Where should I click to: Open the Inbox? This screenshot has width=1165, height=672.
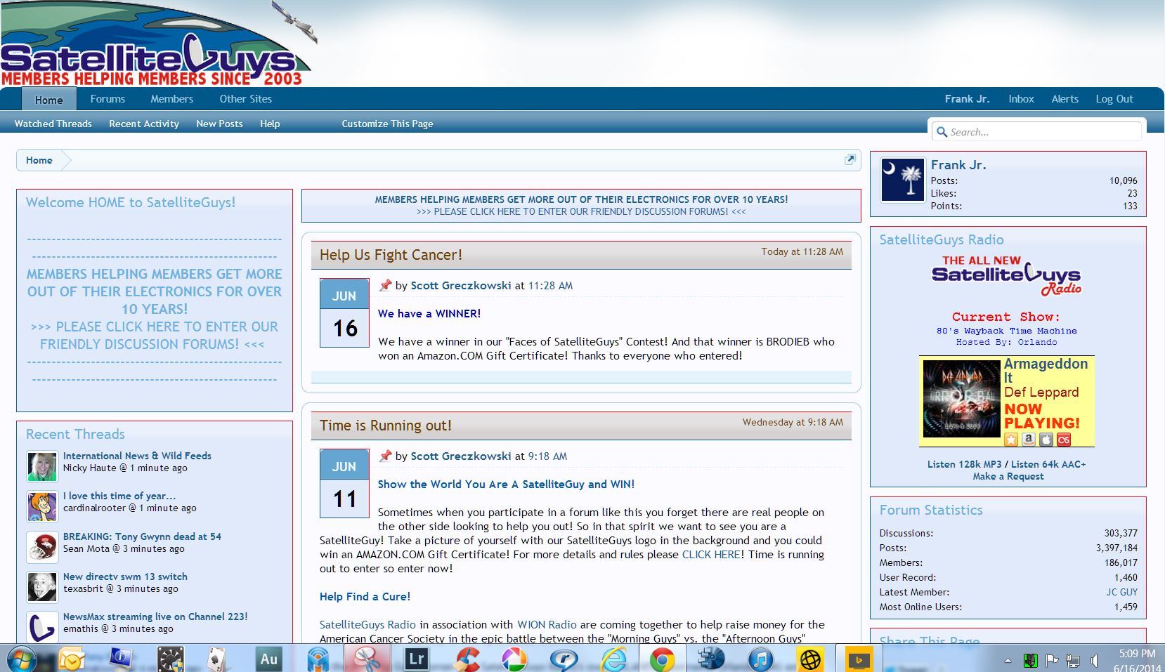point(1021,99)
